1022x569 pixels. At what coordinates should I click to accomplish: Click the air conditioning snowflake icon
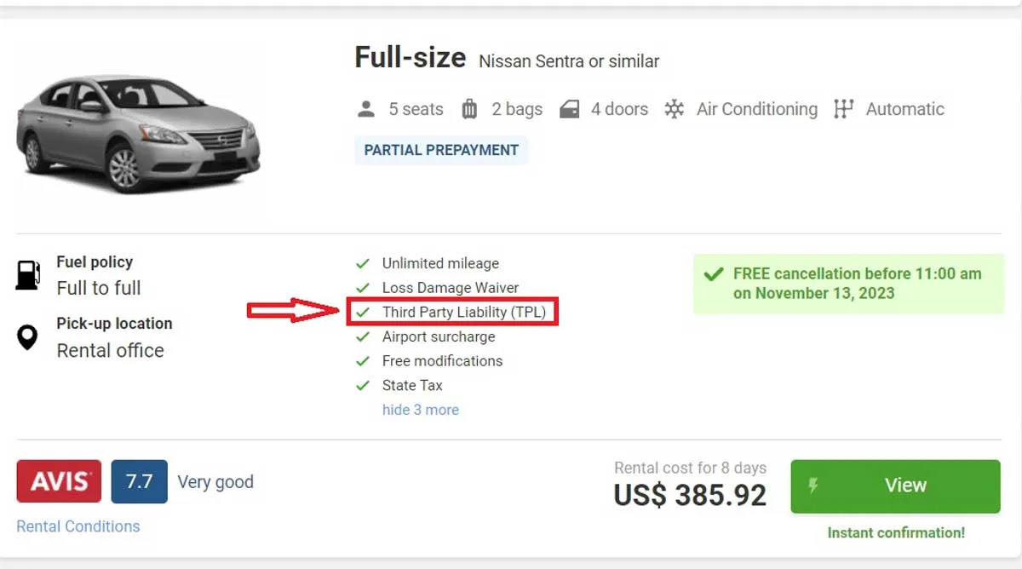coord(675,109)
